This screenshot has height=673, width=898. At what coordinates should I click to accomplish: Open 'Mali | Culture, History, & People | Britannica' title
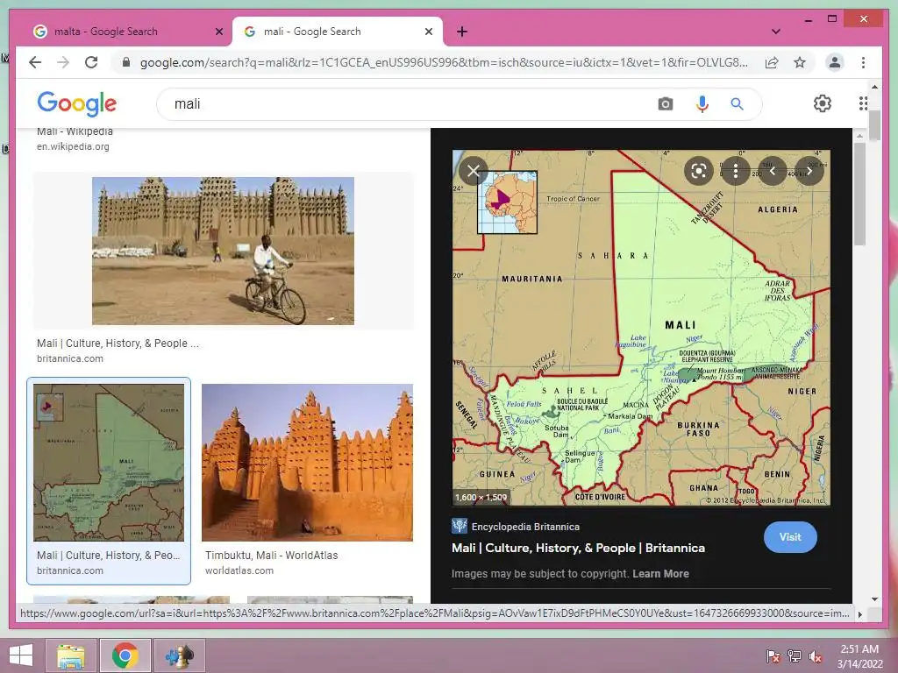point(578,548)
